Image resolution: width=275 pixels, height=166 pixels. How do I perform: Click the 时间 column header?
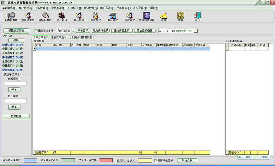(x=44, y=45)
